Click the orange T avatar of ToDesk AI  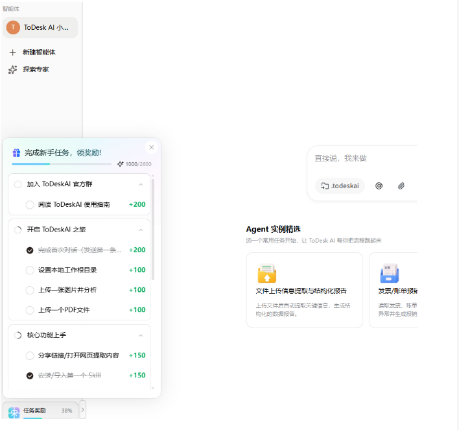(x=13, y=27)
